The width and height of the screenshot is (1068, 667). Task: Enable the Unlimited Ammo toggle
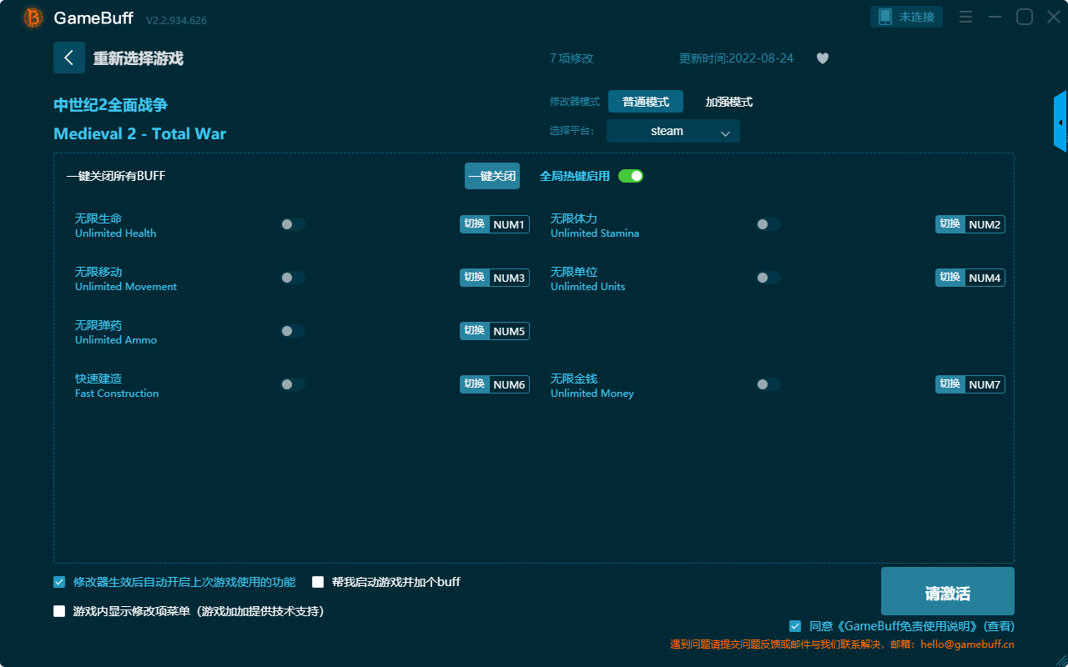[x=293, y=331]
